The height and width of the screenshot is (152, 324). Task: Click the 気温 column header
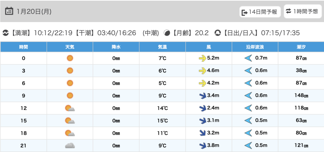pyautogui.click(x=162, y=47)
